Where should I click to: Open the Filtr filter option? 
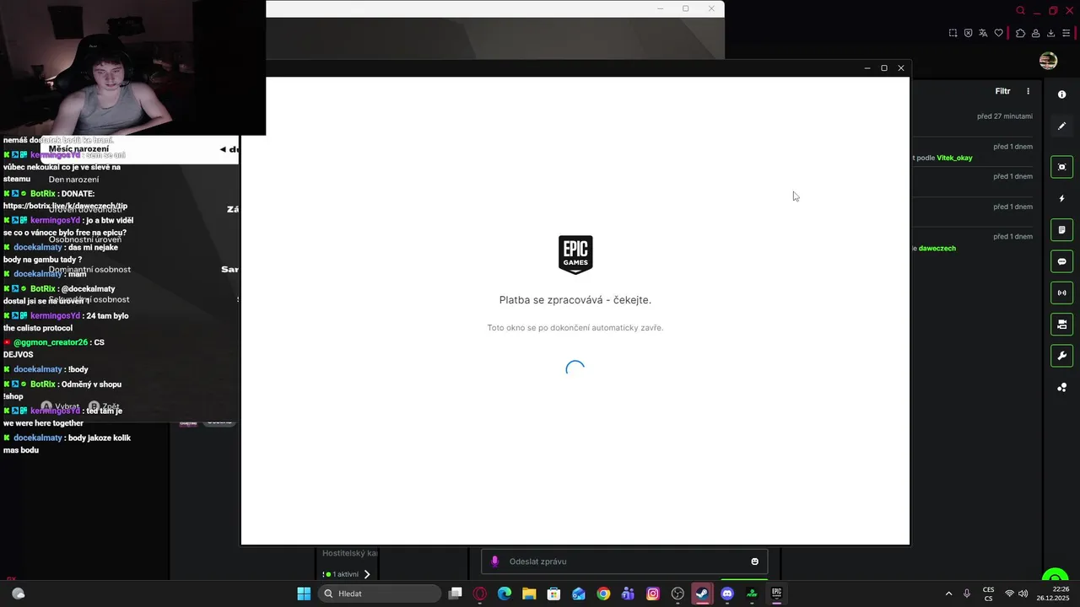click(x=1002, y=91)
